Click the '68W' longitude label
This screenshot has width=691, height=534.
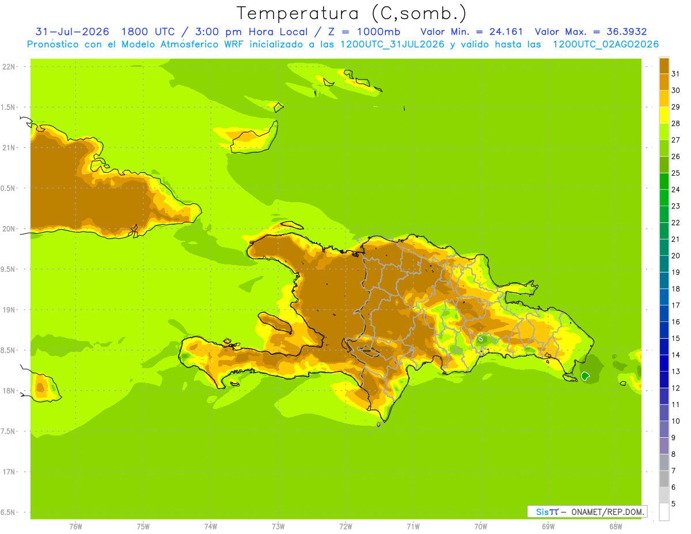616,527
